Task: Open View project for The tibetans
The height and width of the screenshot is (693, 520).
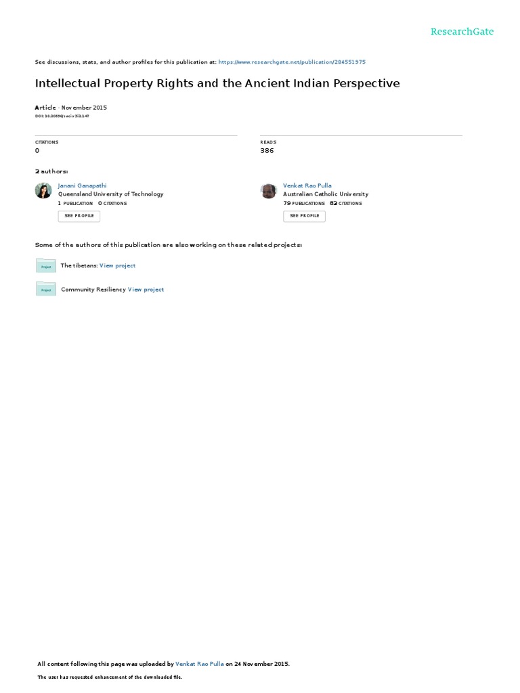Action: (x=118, y=265)
